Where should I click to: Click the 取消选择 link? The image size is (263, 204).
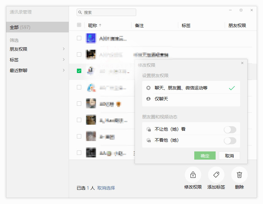106,188
